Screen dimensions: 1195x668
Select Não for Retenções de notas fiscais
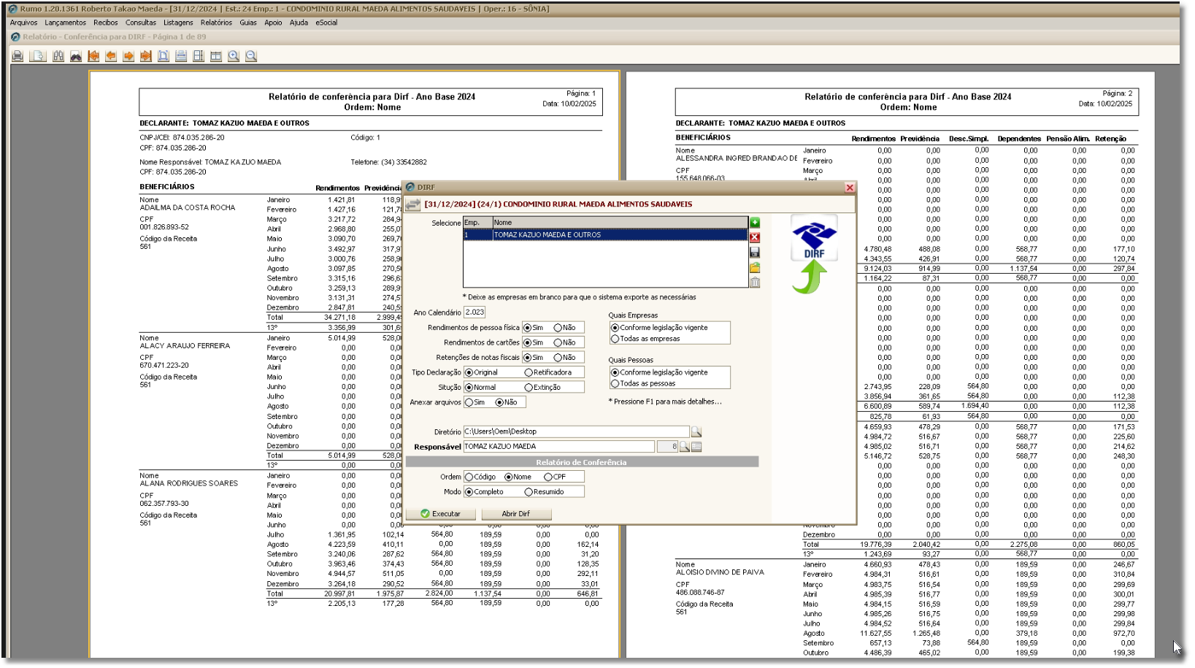pos(564,358)
